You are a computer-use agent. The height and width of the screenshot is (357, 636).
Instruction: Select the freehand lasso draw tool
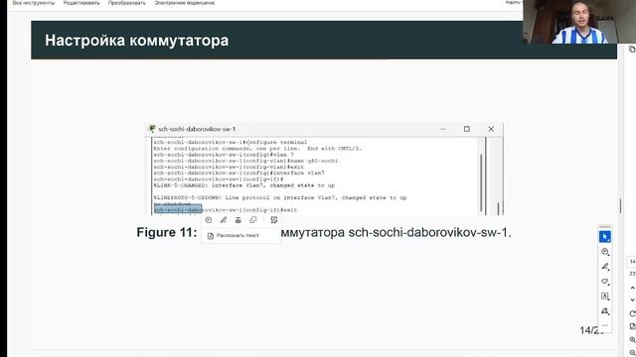pos(605,282)
